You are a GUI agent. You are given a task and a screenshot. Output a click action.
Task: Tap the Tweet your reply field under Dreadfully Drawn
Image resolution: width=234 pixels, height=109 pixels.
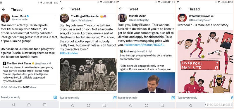[203, 98]
